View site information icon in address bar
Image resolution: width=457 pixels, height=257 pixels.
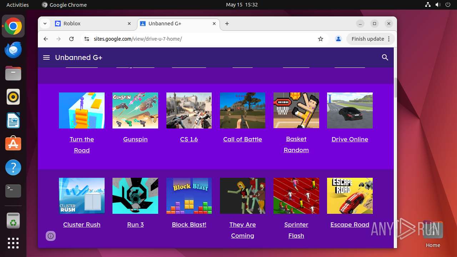click(x=86, y=39)
